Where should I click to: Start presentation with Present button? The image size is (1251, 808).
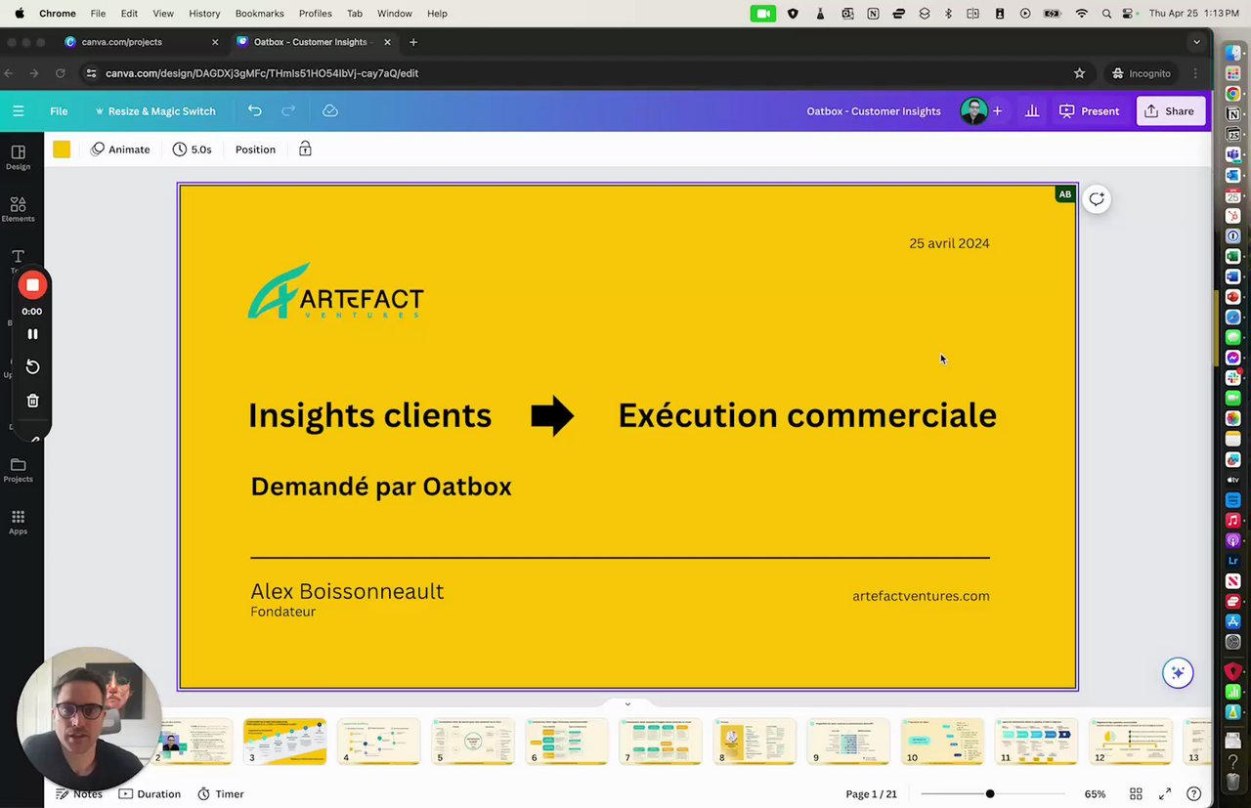(x=1089, y=111)
